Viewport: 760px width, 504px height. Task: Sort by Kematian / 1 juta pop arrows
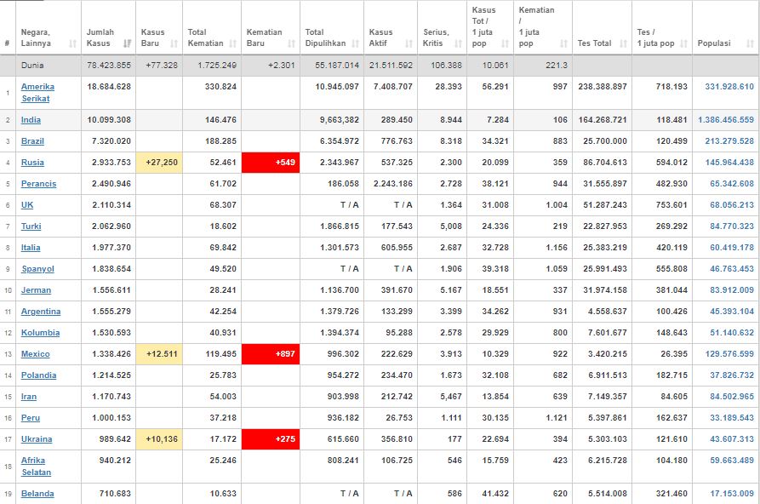click(x=563, y=43)
